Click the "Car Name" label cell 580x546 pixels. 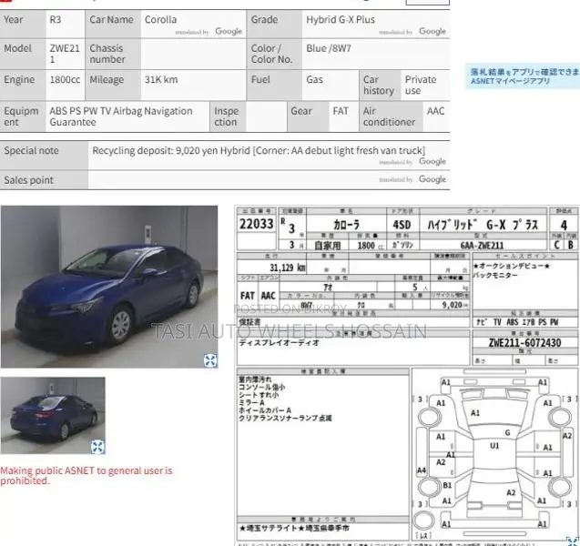tap(113, 25)
